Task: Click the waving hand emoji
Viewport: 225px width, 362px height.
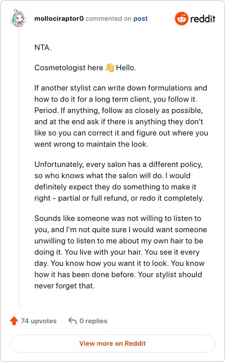Action: coord(110,67)
